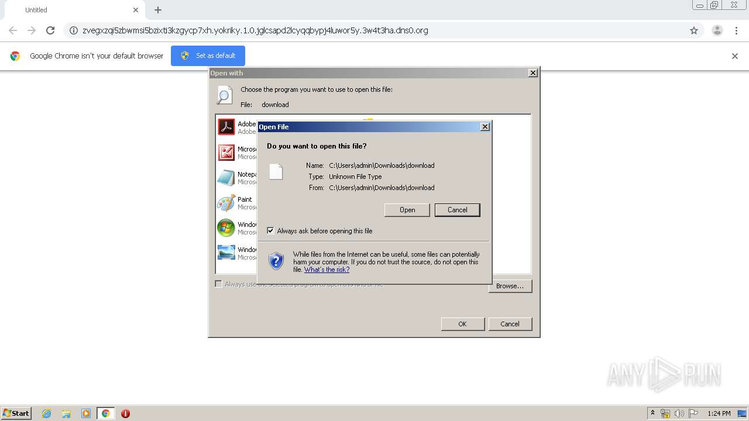Screen dimensions: 749x421
Task: Select the Adobe program icon in list
Action: pyautogui.click(x=226, y=127)
